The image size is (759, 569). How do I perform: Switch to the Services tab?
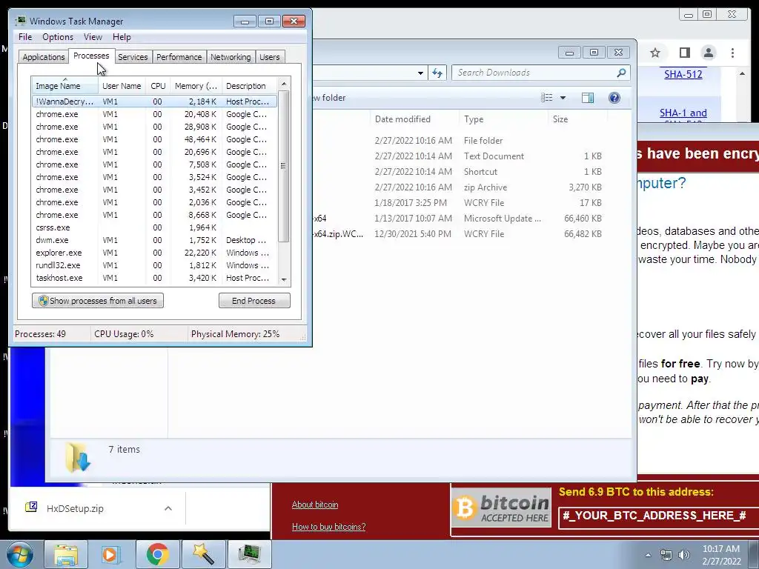(133, 57)
